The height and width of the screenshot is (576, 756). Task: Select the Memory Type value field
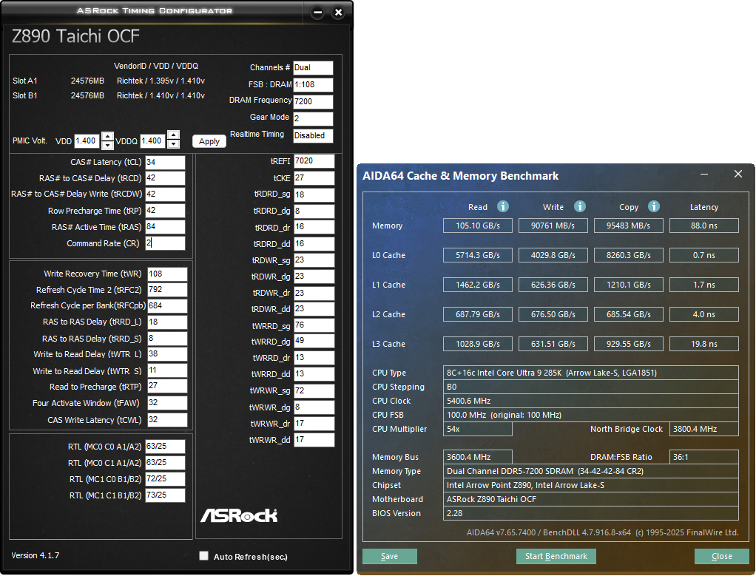click(x=590, y=471)
